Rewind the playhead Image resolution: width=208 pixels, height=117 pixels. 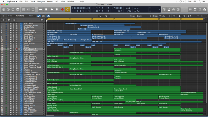click(41, 9)
